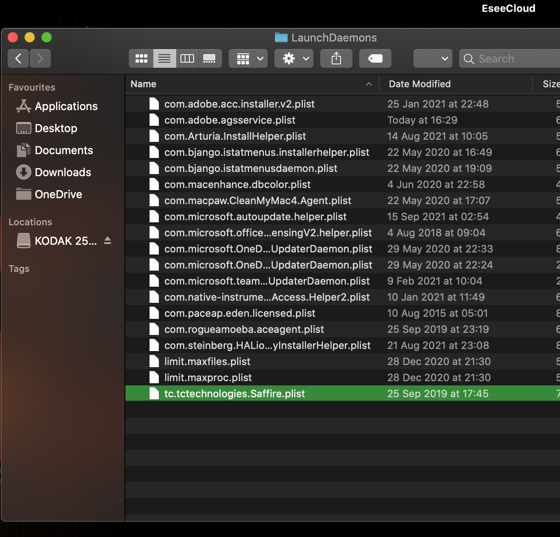Click the Edit Tags toolbar button
560x537 pixels.
[x=375, y=58]
